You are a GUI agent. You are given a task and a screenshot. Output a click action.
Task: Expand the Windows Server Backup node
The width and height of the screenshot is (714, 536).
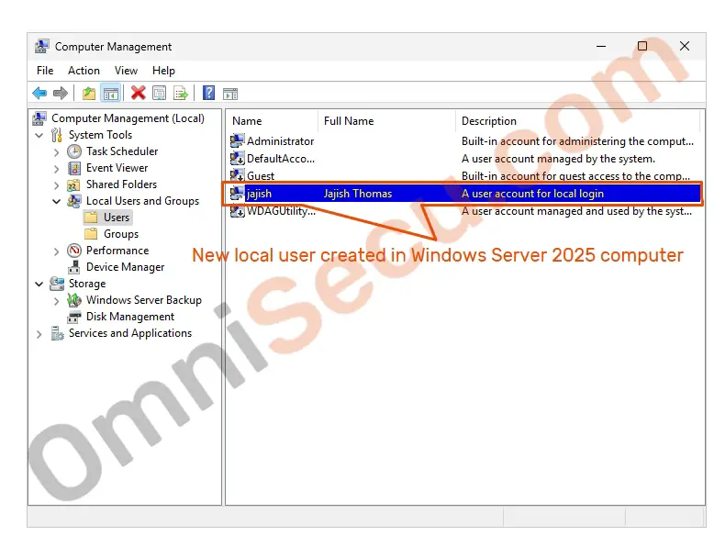57,301
